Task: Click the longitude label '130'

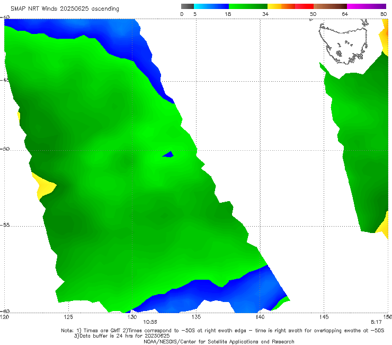Action: click(x=132, y=317)
